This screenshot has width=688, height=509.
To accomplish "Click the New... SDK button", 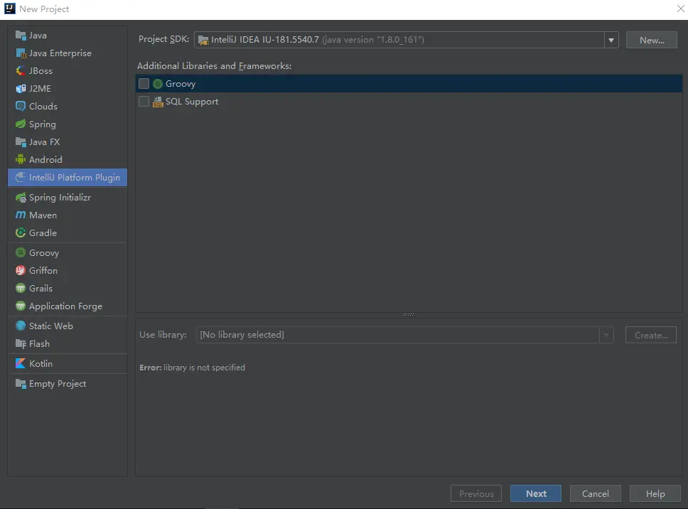I will coord(652,40).
